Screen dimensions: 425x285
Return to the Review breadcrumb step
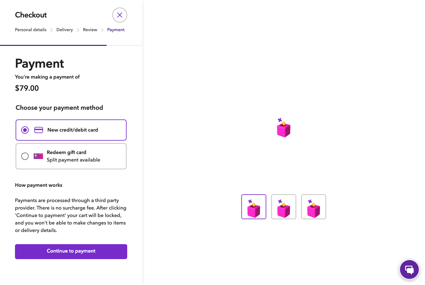point(90,30)
